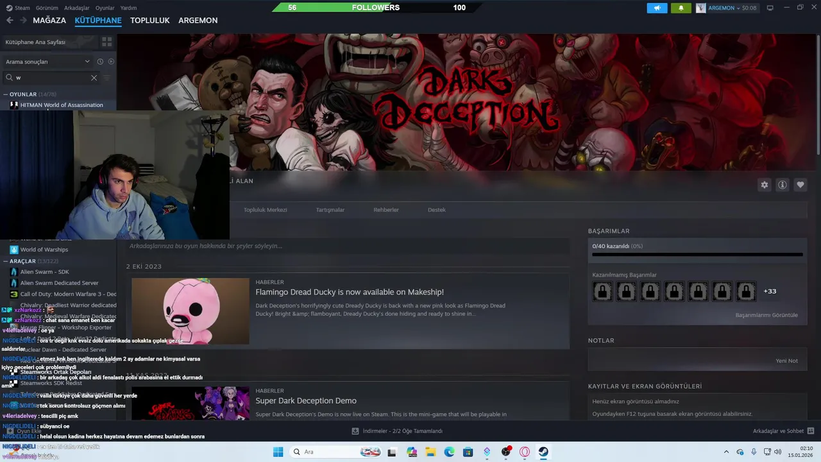The width and height of the screenshot is (821, 462).
Task: Open Destek tab
Action: (437, 210)
